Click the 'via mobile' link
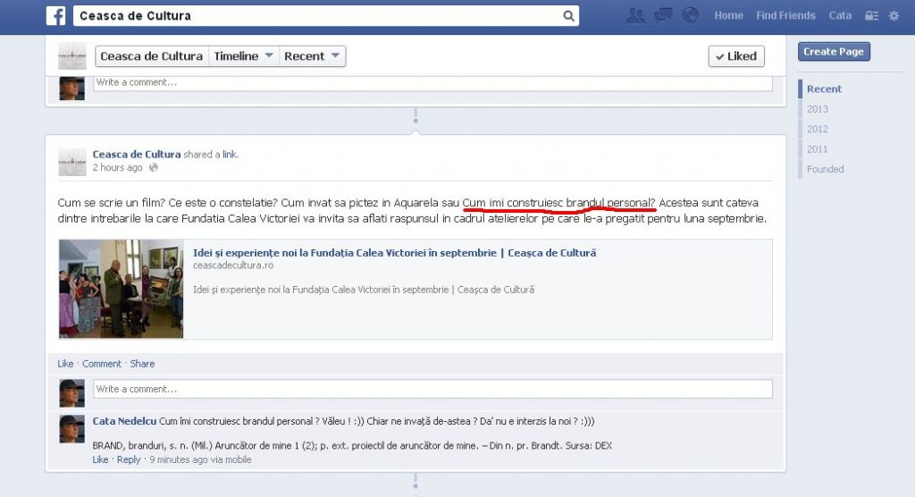Viewport: 915px width, 497px height. point(231,459)
